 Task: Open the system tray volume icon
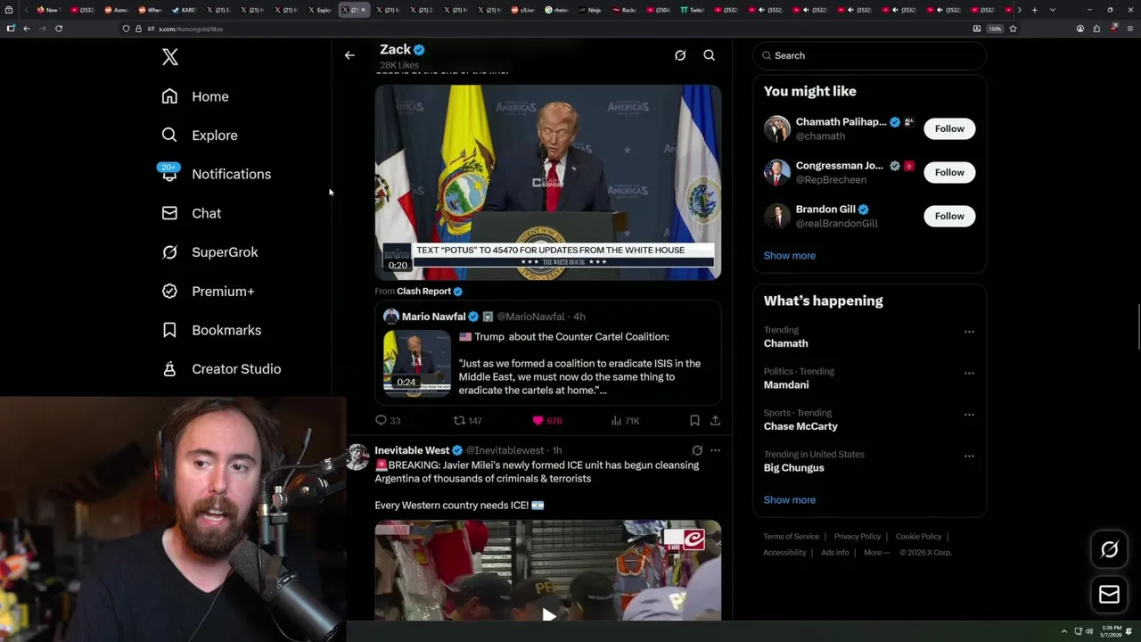tap(1089, 631)
